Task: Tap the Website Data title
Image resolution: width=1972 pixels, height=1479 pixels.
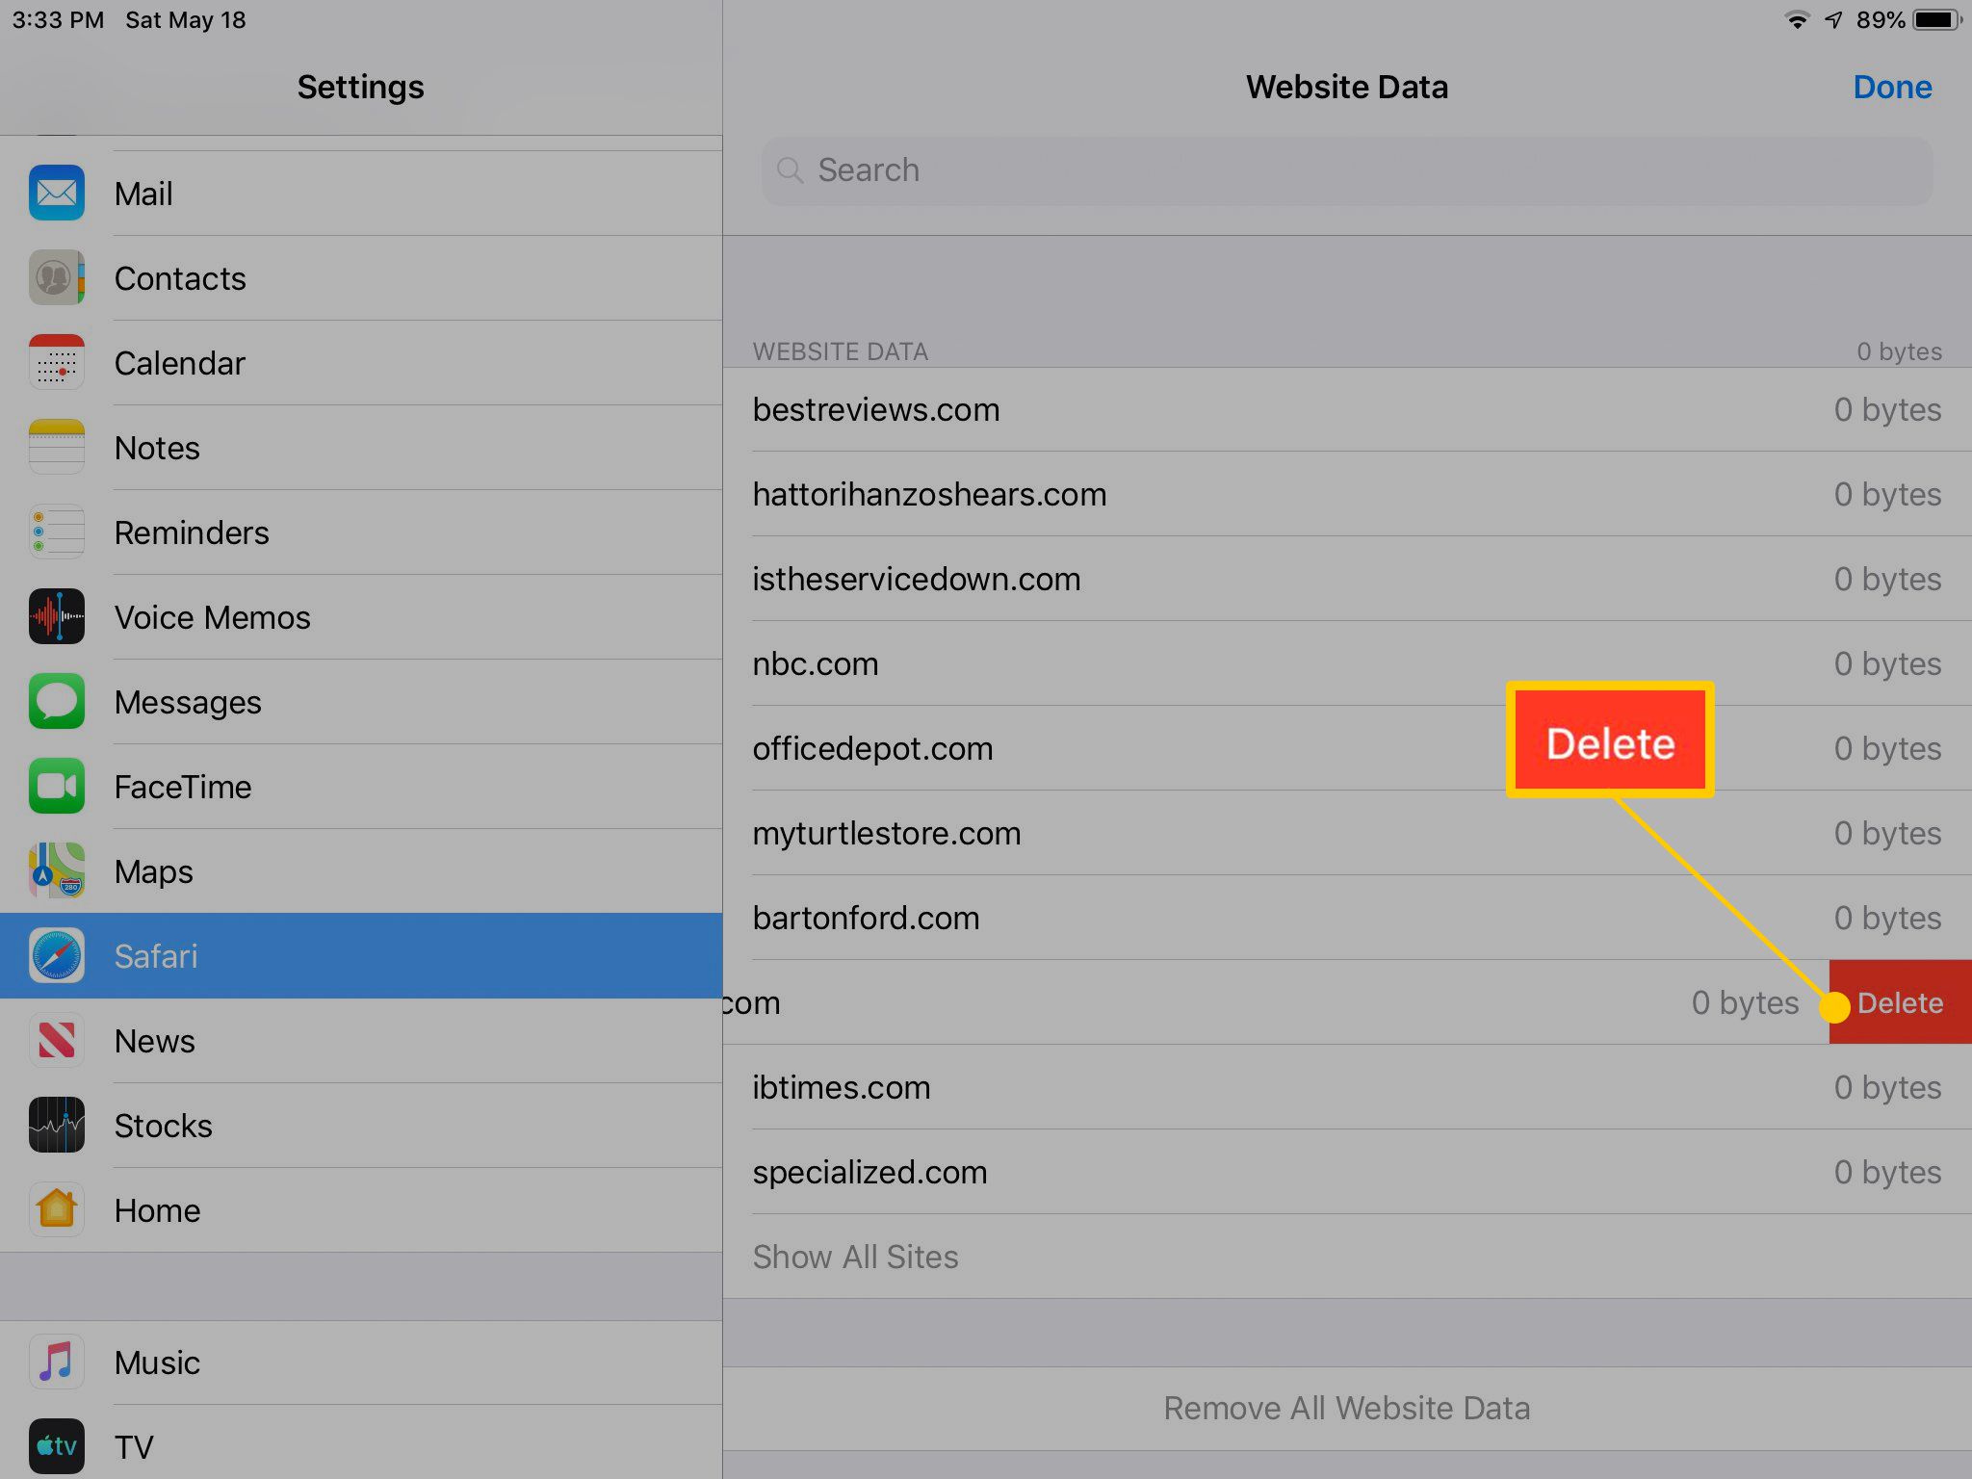Action: [x=1347, y=88]
